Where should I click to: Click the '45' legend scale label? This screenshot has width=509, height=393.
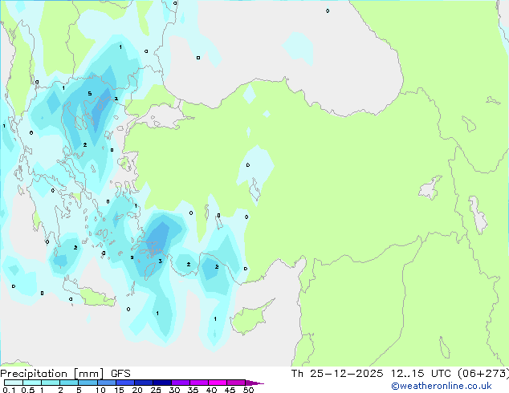pyautogui.click(x=230, y=390)
